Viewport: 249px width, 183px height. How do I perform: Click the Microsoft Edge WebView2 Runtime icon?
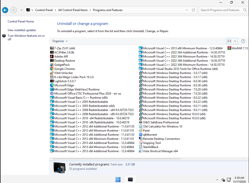[52, 89]
